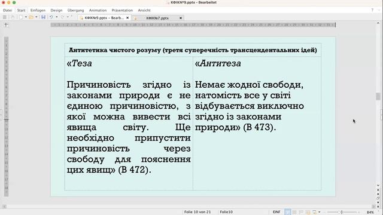Click the vertical scrollbar thumb
Screen dimensions: 383x215
pos(378,96)
